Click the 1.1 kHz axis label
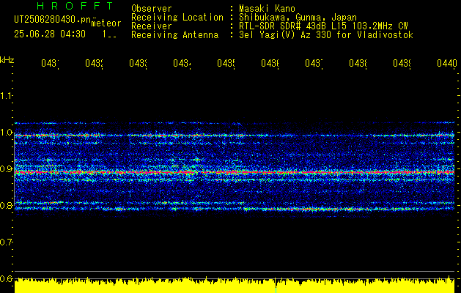This screenshot has width=461, height=293. [x=6, y=95]
